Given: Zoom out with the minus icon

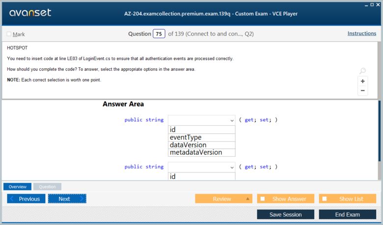Looking at the screenshot, I should [363, 90].
